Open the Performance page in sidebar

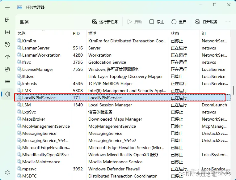point(7,32)
